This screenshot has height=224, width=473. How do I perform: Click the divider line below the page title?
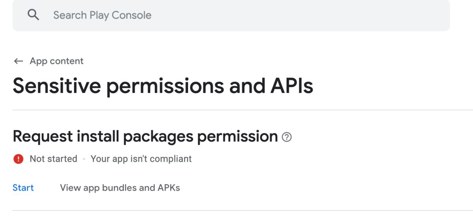pos(236,110)
